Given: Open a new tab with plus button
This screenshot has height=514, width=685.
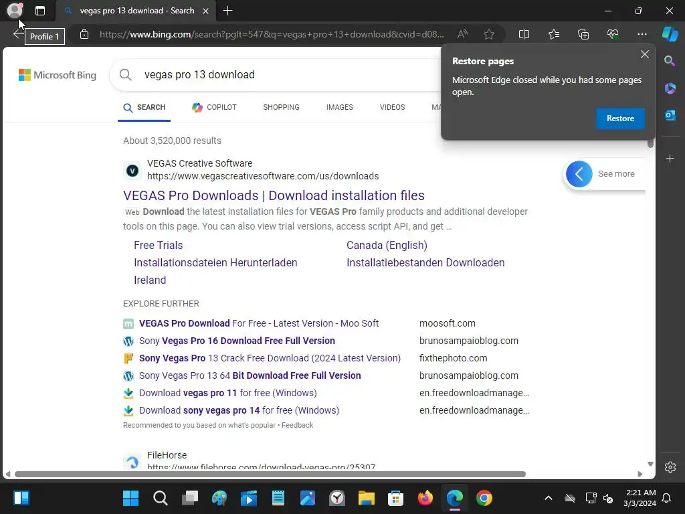Looking at the screenshot, I should pos(227,11).
